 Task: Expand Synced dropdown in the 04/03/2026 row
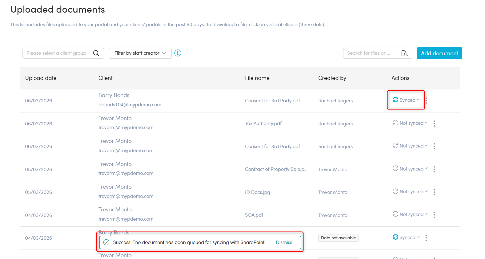pyautogui.click(x=406, y=237)
